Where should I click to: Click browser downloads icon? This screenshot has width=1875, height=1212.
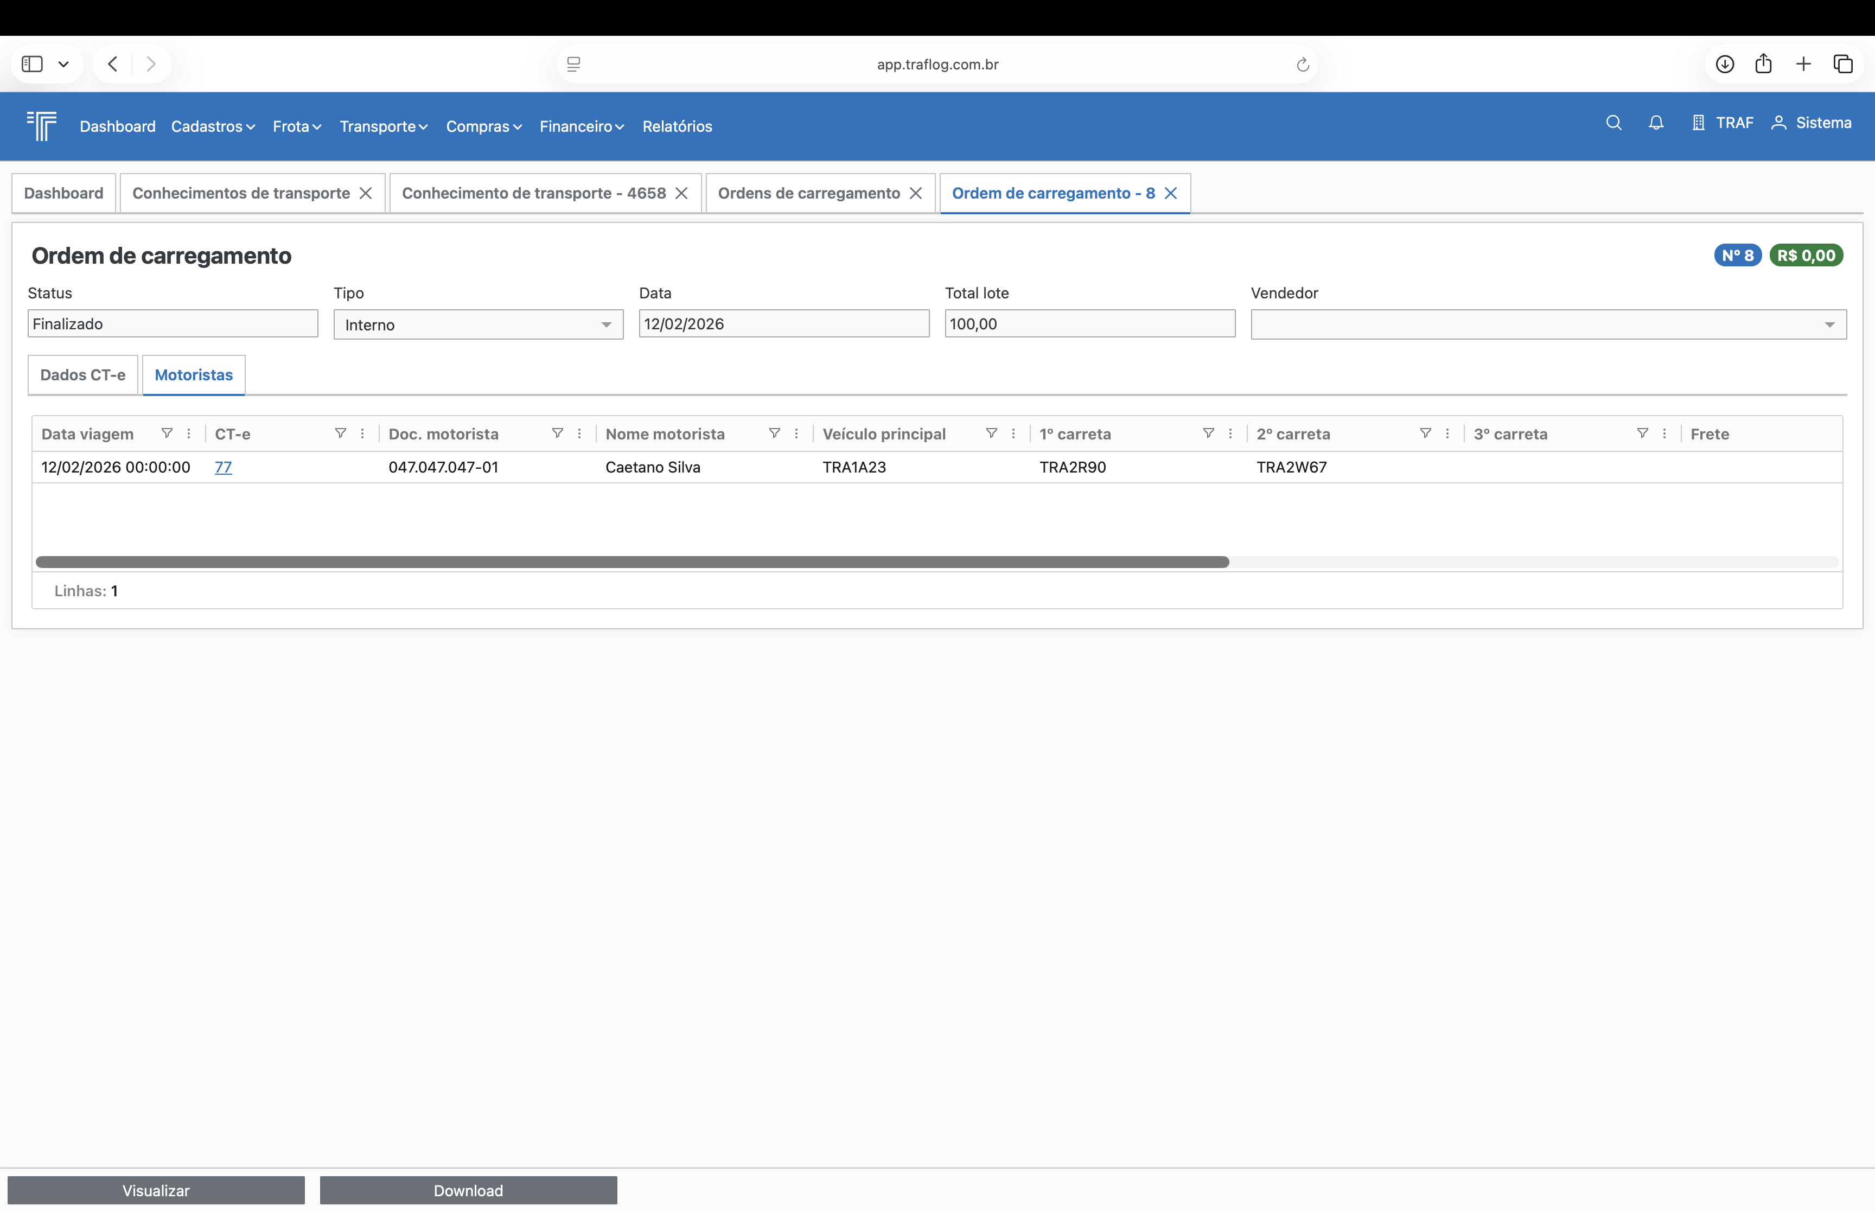coord(1724,64)
